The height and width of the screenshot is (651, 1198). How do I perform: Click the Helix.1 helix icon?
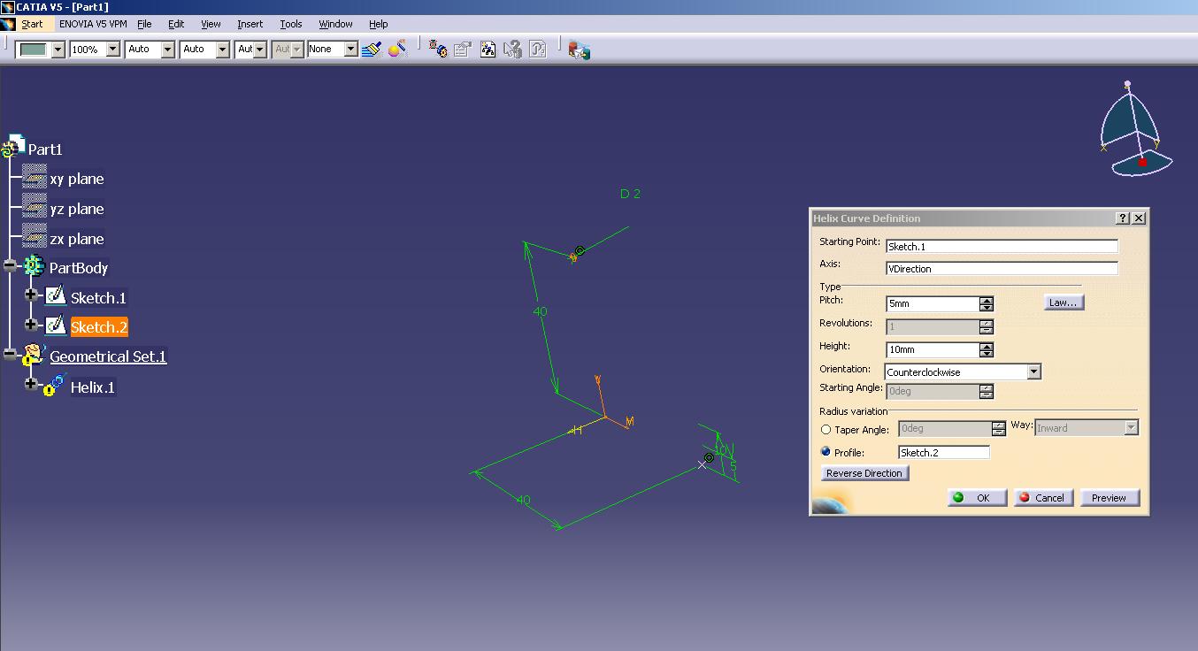(x=55, y=386)
